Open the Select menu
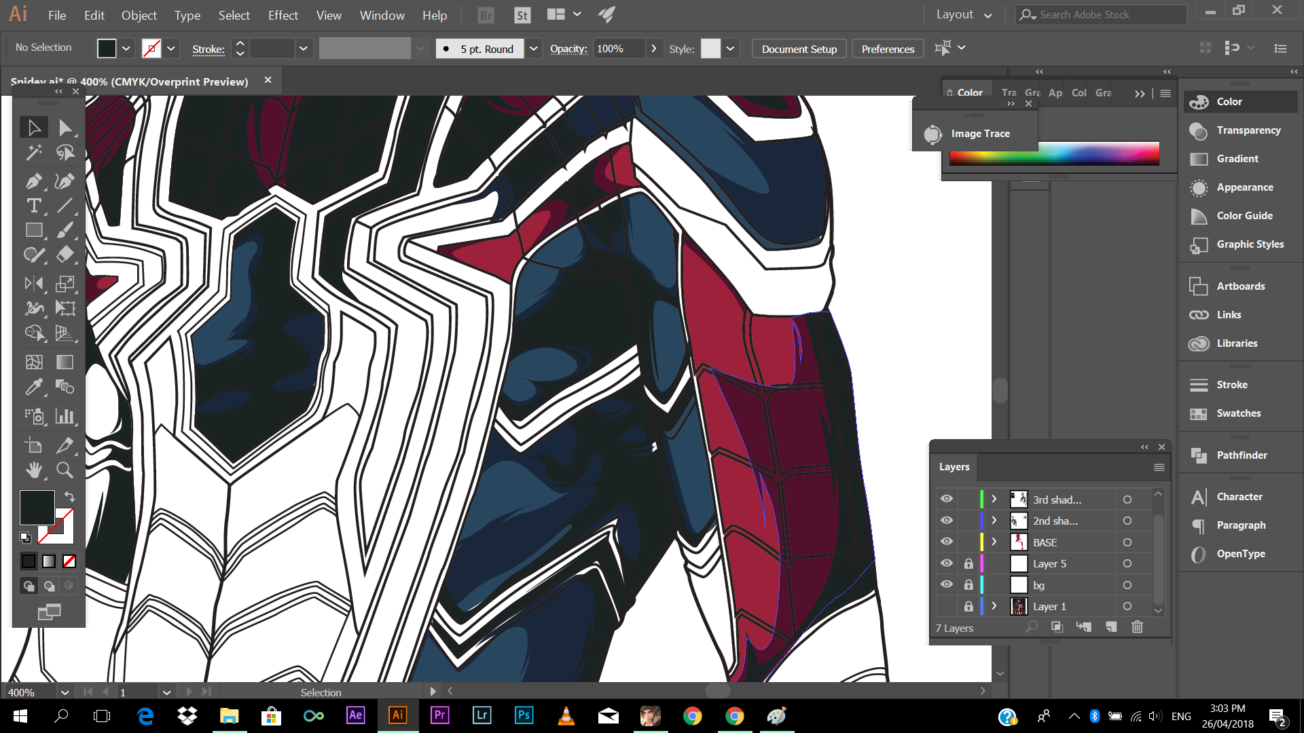The width and height of the screenshot is (1304, 733). click(x=234, y=15)
